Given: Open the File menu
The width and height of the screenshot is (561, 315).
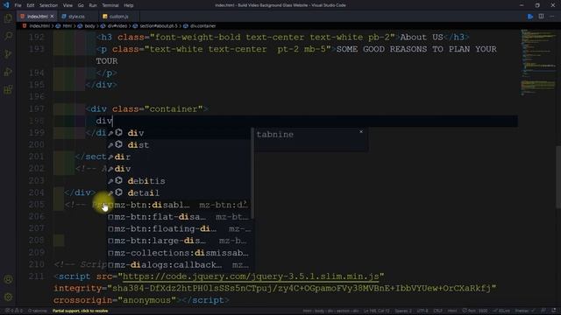Looking at the screenshot, I should tap(18, 5).
